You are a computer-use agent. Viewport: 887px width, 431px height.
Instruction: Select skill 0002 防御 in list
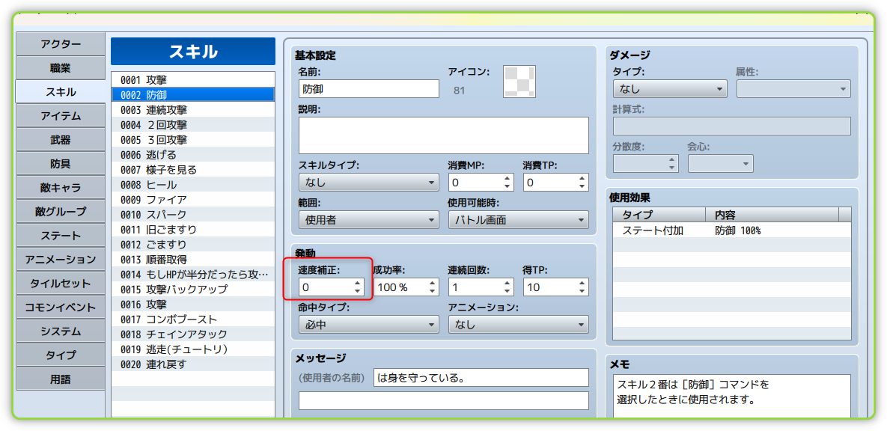pyautogui.click(x=193, y=94)
